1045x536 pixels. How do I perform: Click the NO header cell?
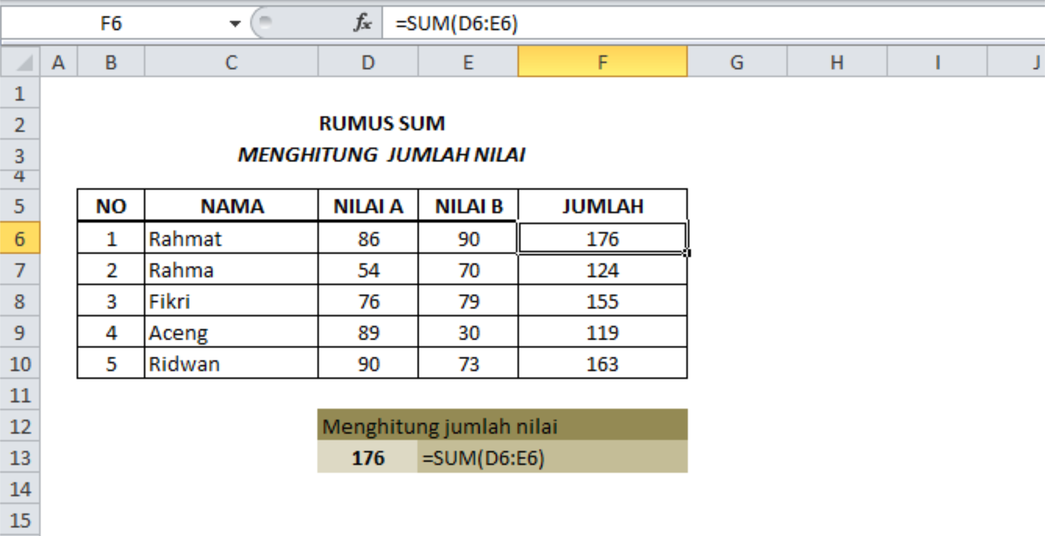point(111,206)
